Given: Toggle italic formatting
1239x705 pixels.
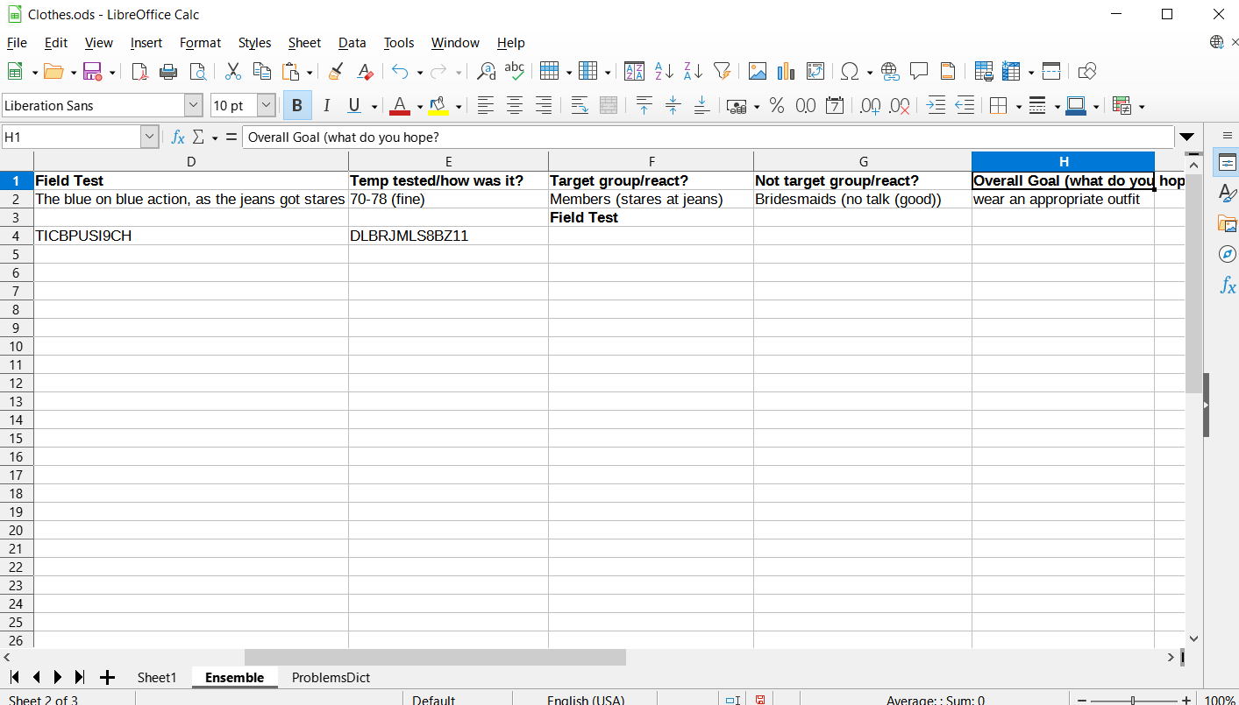Looking at the screenshot, I should 326,106.
